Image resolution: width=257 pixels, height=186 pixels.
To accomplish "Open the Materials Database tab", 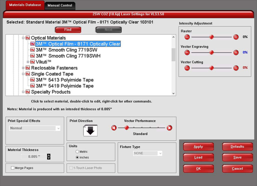I will coord(25,5).
